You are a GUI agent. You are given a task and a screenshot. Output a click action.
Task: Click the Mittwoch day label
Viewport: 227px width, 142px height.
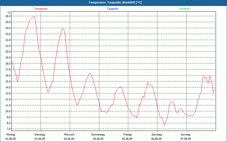tap(69, 135)
